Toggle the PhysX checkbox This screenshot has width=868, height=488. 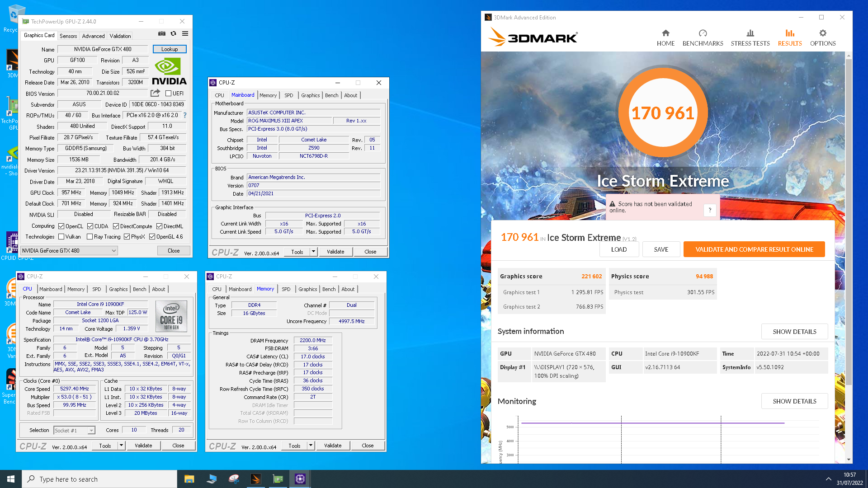[x=127, y=237]
